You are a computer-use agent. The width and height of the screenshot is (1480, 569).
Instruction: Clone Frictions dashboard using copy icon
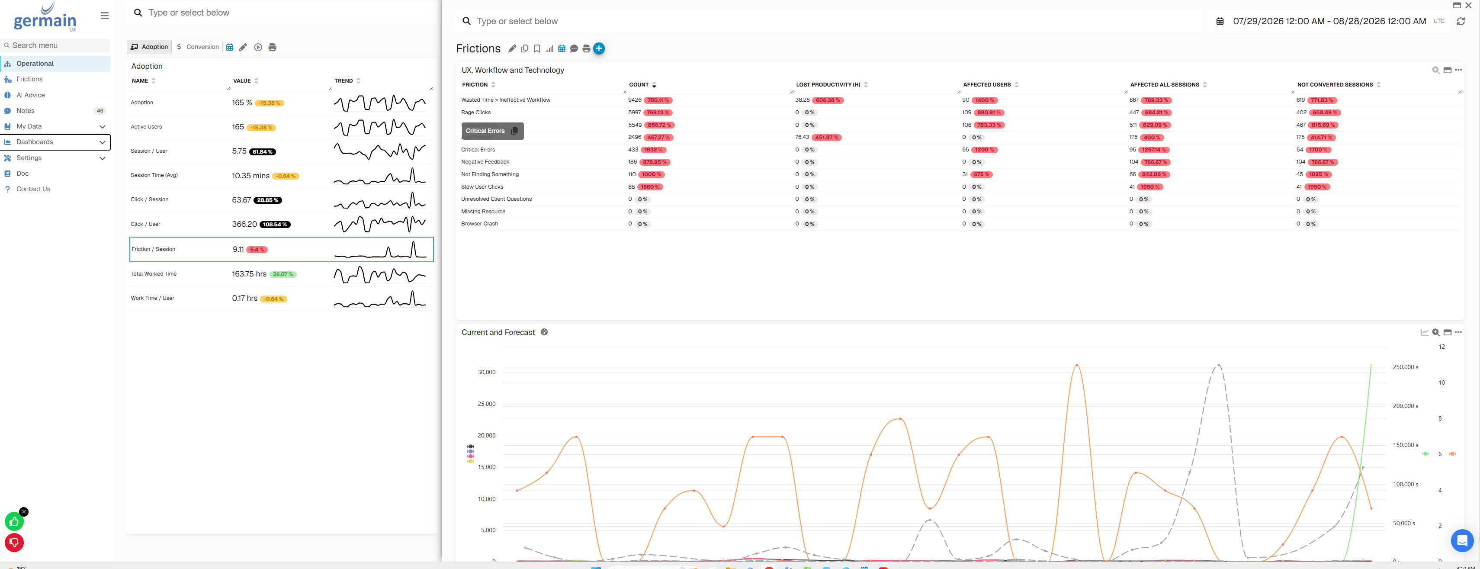pos(524,49)
